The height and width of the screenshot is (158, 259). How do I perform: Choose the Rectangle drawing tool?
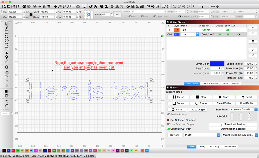pyautogui.click(x=7, y=32)
